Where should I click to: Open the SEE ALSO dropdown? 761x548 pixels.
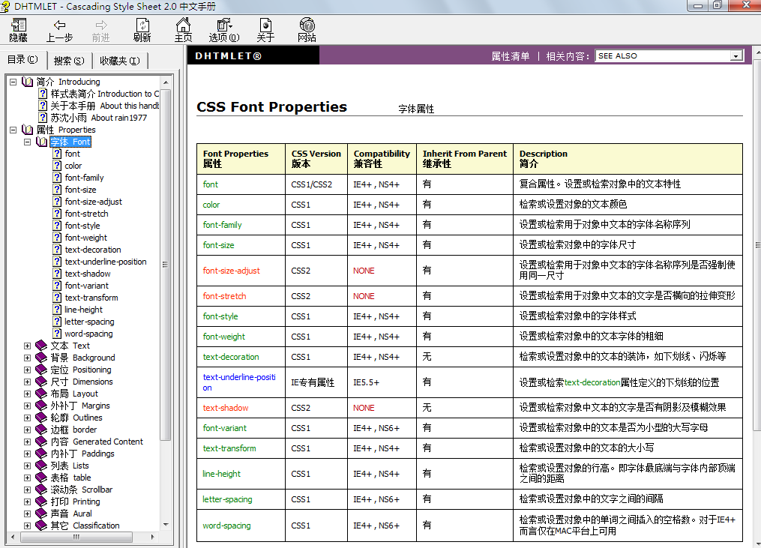736,56
